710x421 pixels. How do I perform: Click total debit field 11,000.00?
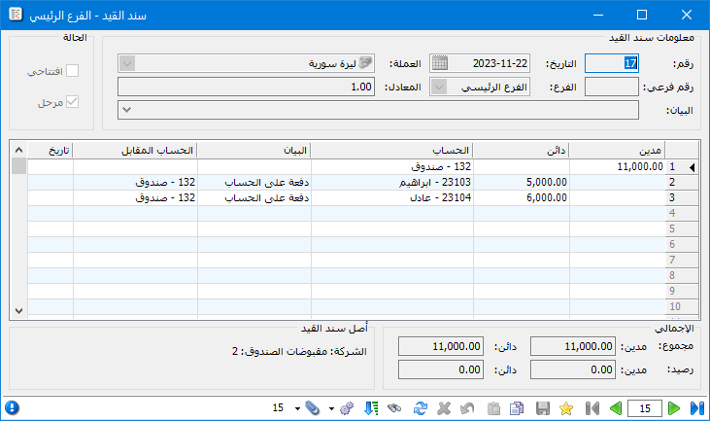coord(573,346)
